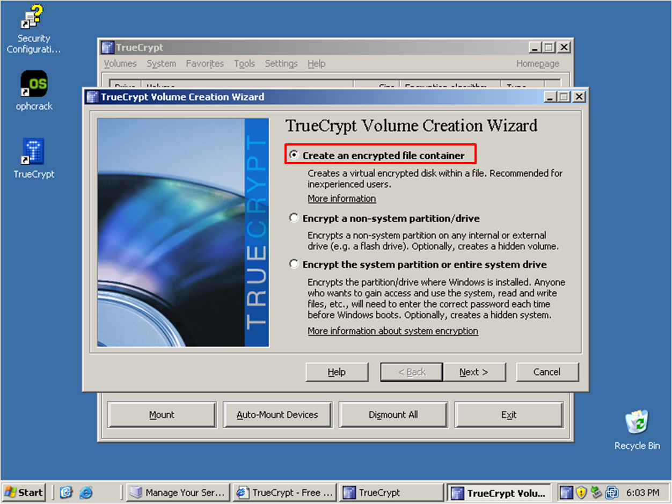Click the Homepage link in TrueCrypt
This screenshot has width=672, height=504.
(538, 63)
